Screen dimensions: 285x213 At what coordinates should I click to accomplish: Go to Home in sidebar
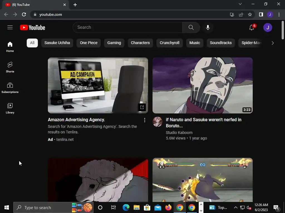tap(10, 47)
